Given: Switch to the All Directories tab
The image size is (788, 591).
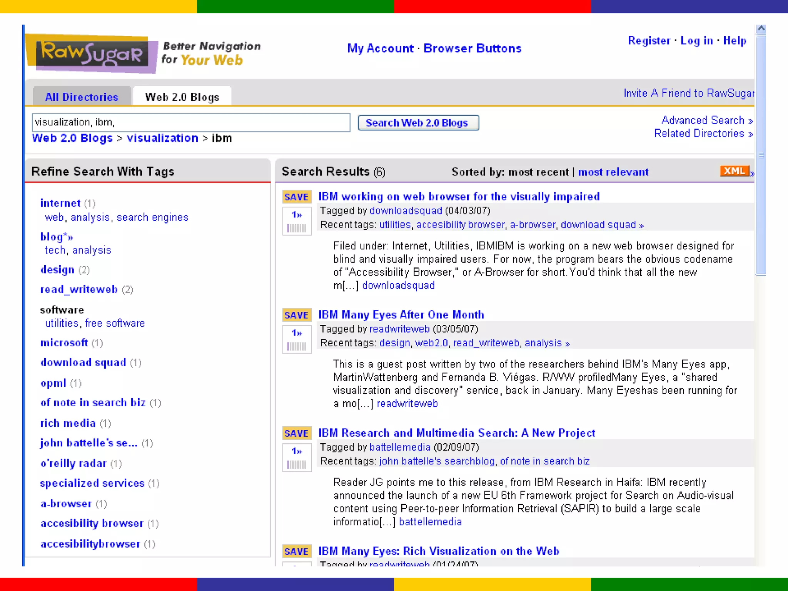Looking at the screenshot, I should pyautogui.click(x=82, y=97).
